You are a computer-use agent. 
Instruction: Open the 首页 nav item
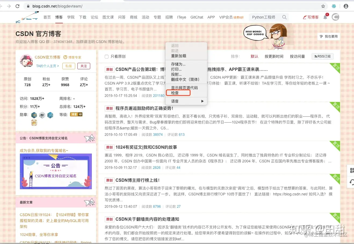click(x=47, y=17)
